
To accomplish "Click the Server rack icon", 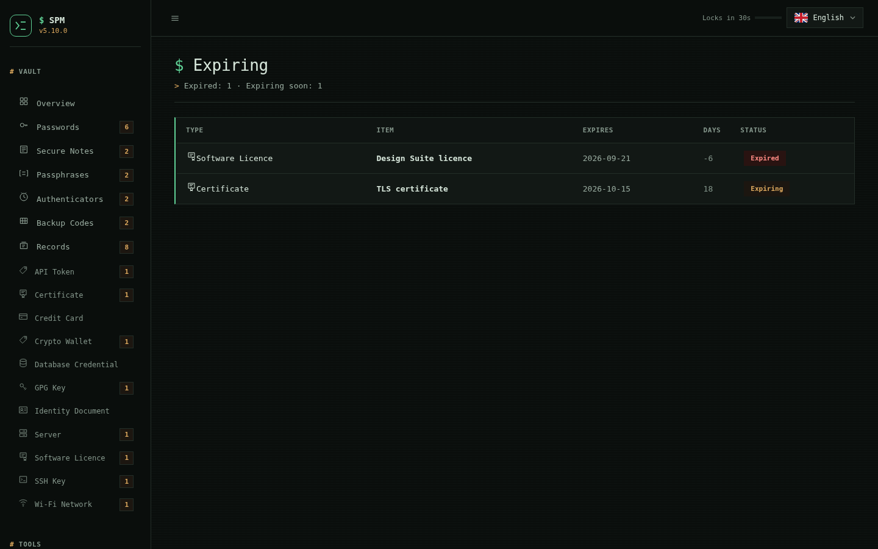I will coord(23,433).
